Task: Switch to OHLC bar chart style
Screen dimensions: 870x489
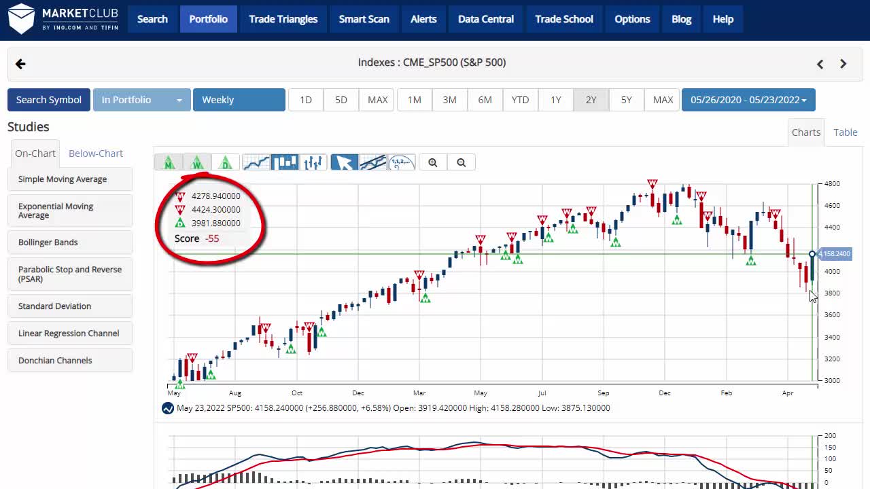Action: [x=313, y=162]
